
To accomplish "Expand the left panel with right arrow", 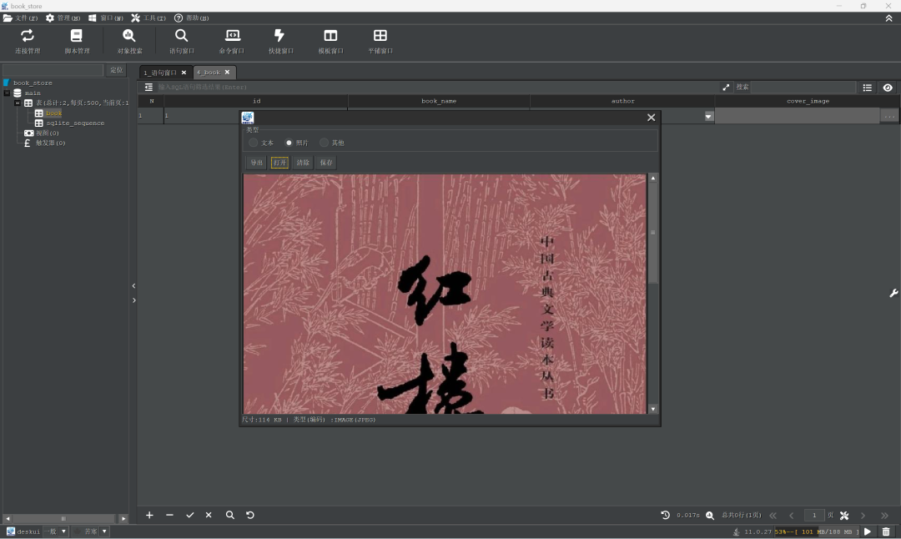I will (133, 300).
